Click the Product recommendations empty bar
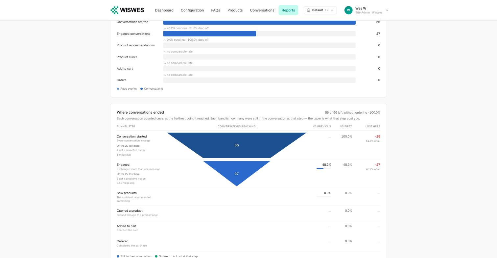The image size is (497, 258). pyautogui.click(x=259, y=45)
